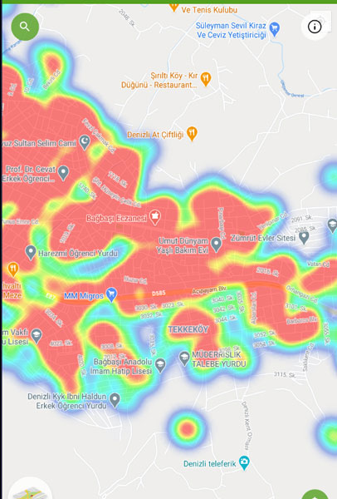Viewport: 337px width, 499px height.
Task: Tap the Süleyman Sevil Kiraz shop pin
Action: click(x=275, y=29)
